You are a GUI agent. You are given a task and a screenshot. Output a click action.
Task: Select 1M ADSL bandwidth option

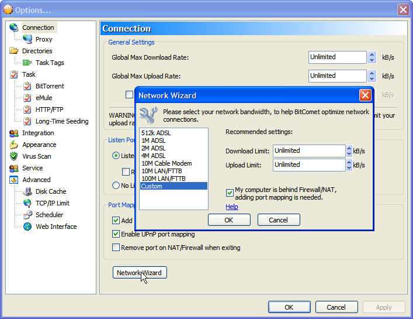(x=173, y=140)
